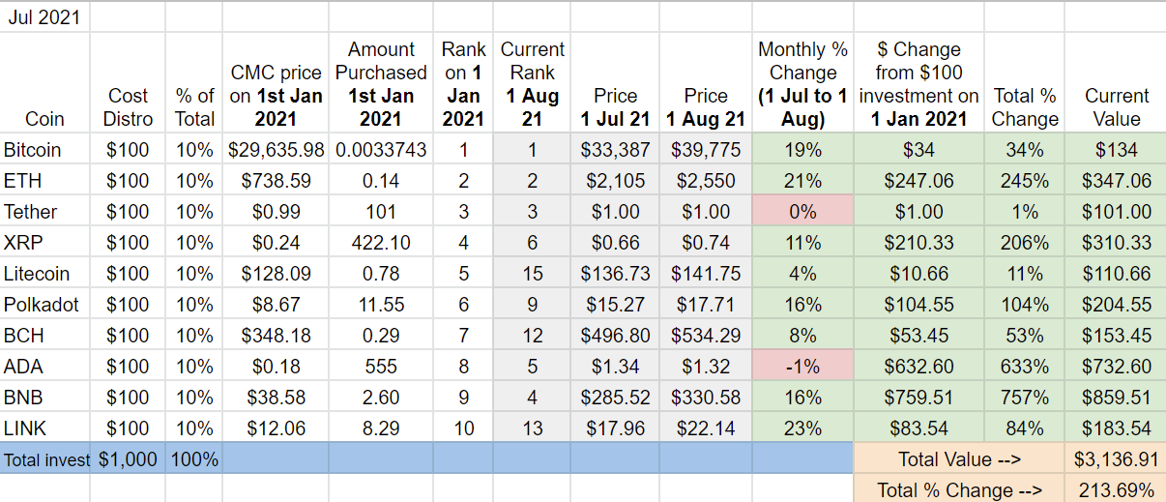Select the 'Monthly % Change' header cell
The height and width of the screenshot is (502, 1166).
802,84
